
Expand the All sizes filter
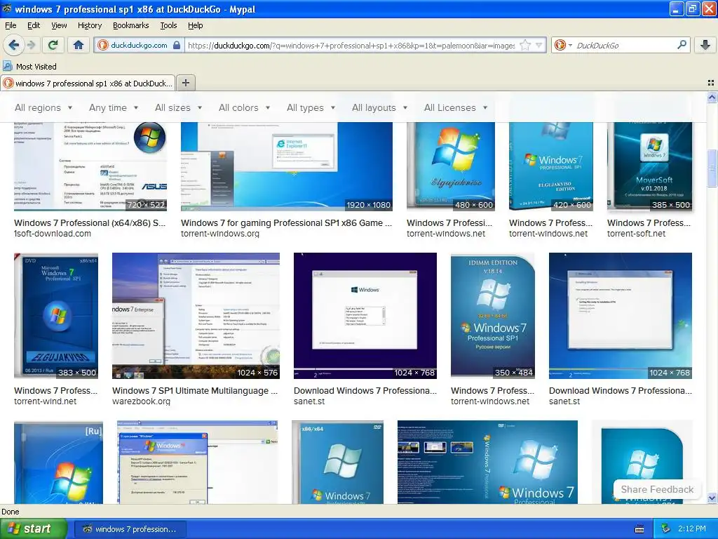click(x=179, y=107)
